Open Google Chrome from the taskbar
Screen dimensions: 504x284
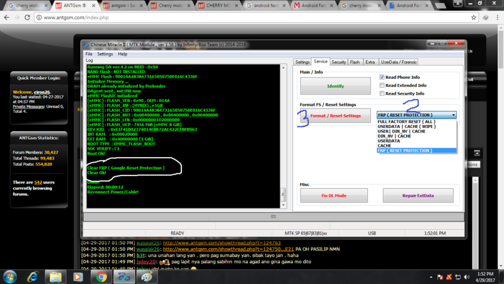pyautogui.click(x=100, y=276)
